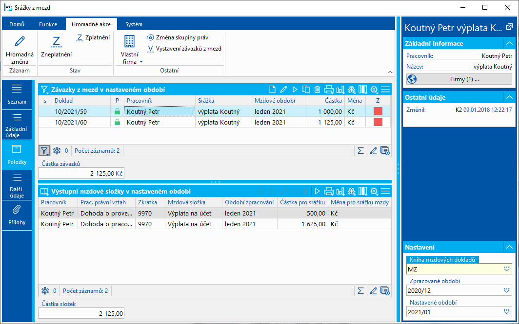Click the Zplatnění ribbon command
Viewport: 519px width, 324px height.
coord(93,37)
